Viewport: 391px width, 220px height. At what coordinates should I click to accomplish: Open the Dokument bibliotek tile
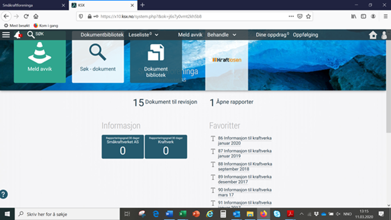tap(156, 61)
